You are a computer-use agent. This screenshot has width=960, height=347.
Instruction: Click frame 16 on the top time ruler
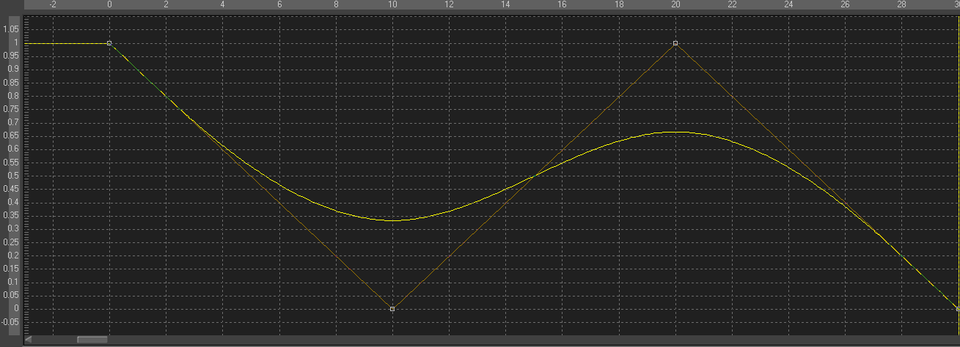(563, 4)
